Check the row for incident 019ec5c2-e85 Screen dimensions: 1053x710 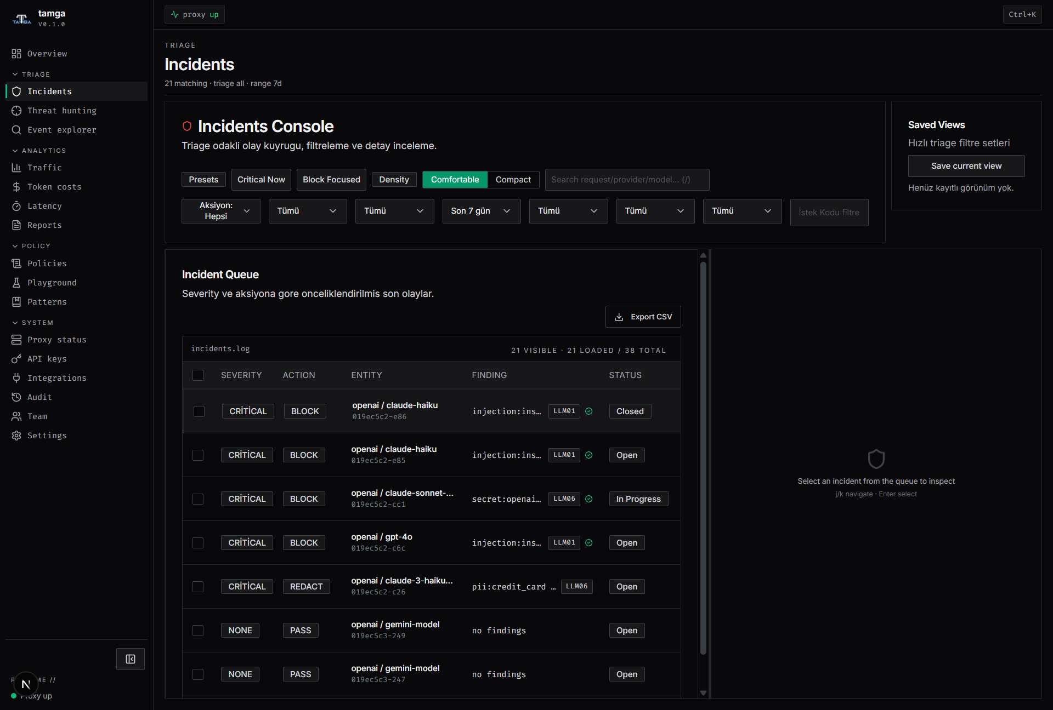pyautogui.click(x=198, y=455)
